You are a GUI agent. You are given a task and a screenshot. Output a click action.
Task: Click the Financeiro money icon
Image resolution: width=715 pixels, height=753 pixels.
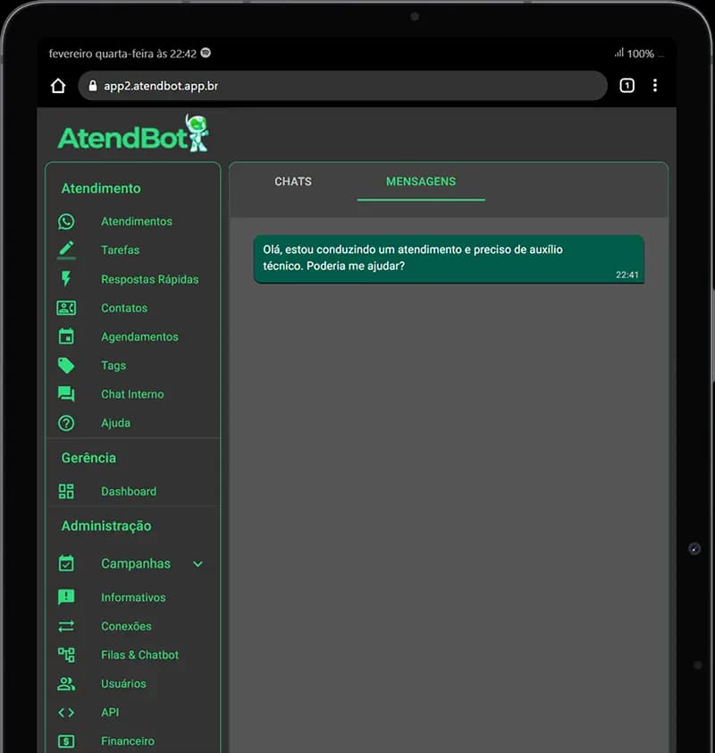tap(66, 741)
